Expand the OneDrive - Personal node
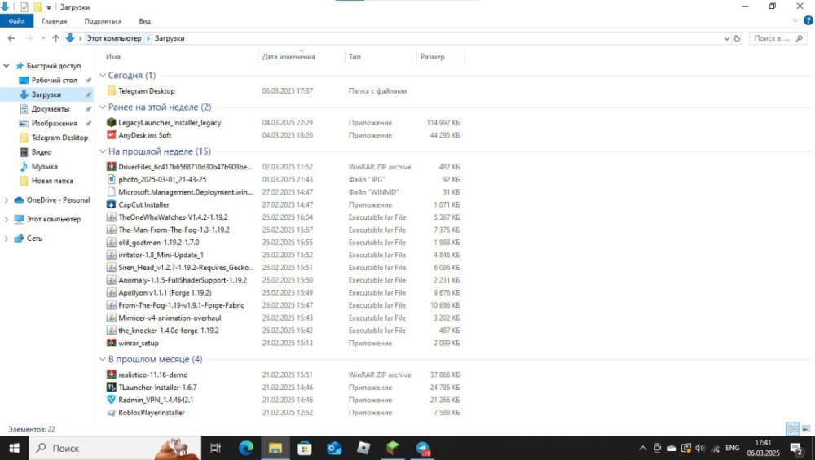 (x=7, y=200)
